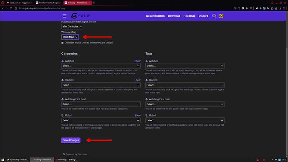Open the 'after 5 minutes' dropdown
This screenshot has height=162, width=288.
click(72, 26)
